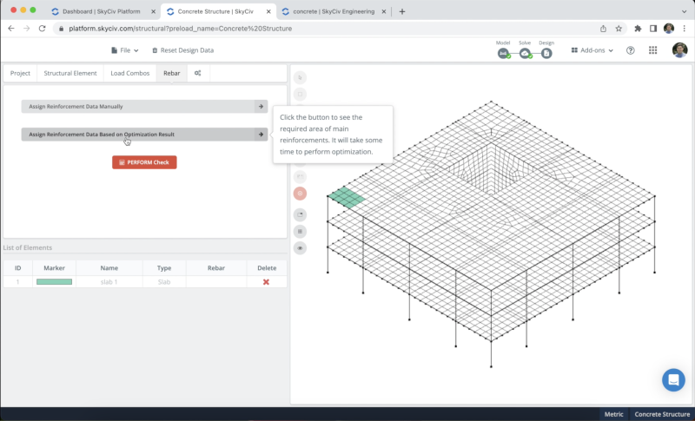The height and width of the screenshot is (421, 695).
Task: Click the ID cell showing 1
Action: [17, 282]
